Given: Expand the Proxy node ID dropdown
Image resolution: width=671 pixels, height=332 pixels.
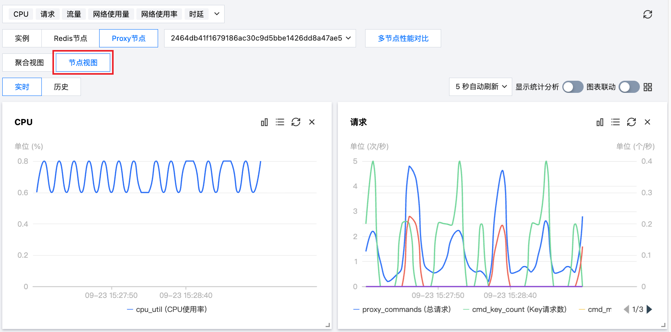Looking at the screenshot, I should tap(260, 38).
